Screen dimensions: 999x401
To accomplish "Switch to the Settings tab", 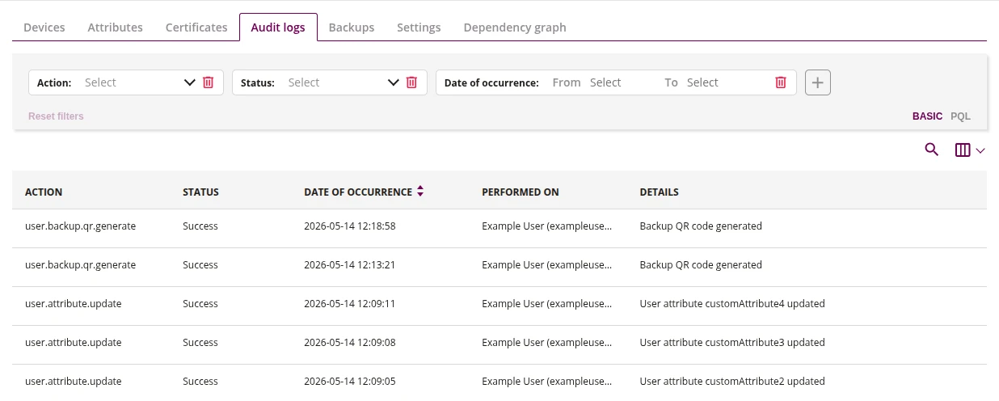I will [x=419, y=27].
